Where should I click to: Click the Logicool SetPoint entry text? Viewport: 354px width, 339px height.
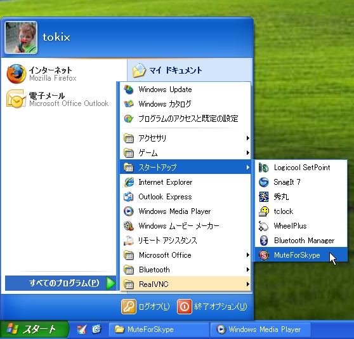302,168
